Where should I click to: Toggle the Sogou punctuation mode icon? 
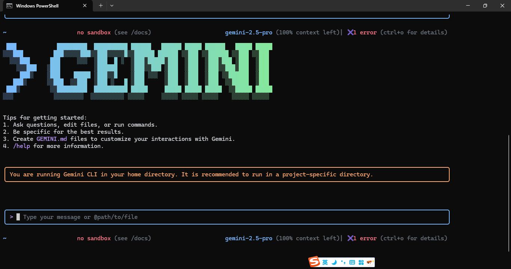pos(343,263)
